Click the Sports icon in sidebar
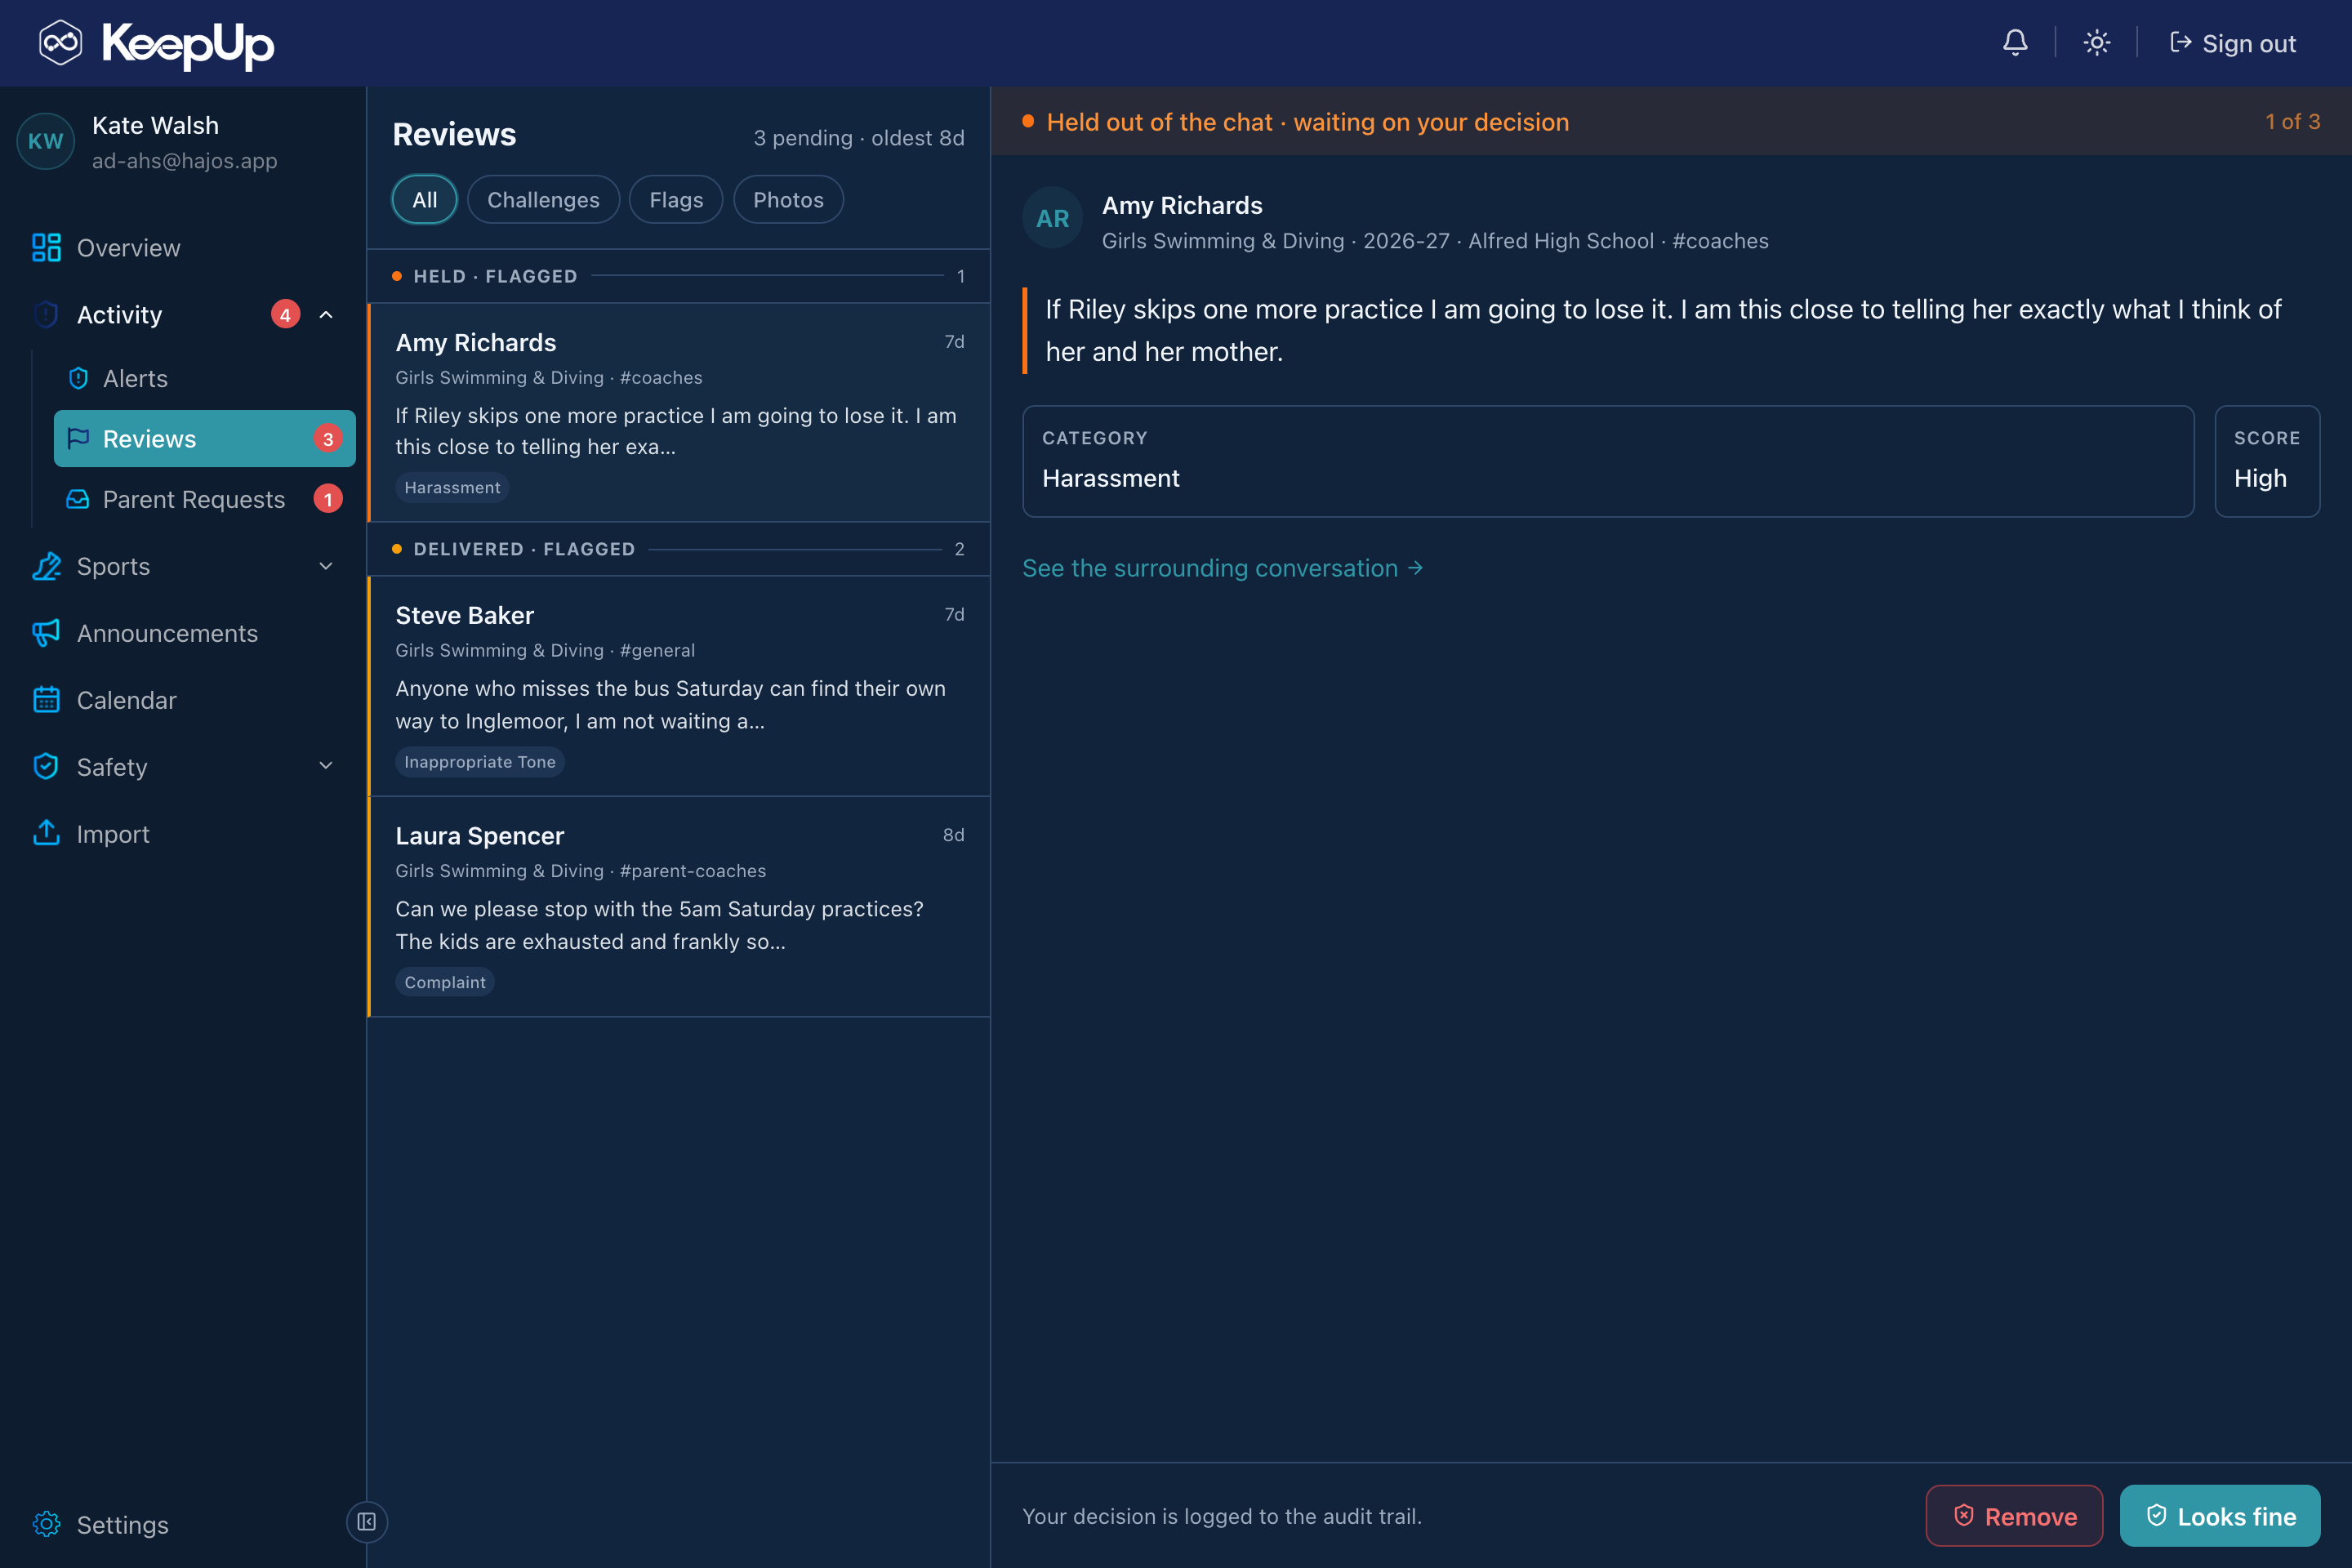 46,566
